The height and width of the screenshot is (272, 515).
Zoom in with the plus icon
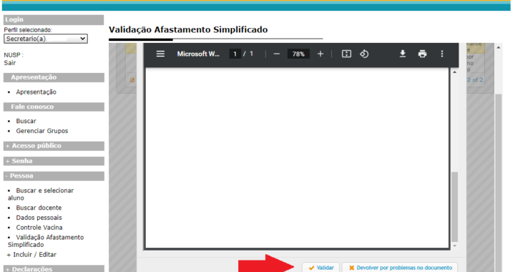320,54
